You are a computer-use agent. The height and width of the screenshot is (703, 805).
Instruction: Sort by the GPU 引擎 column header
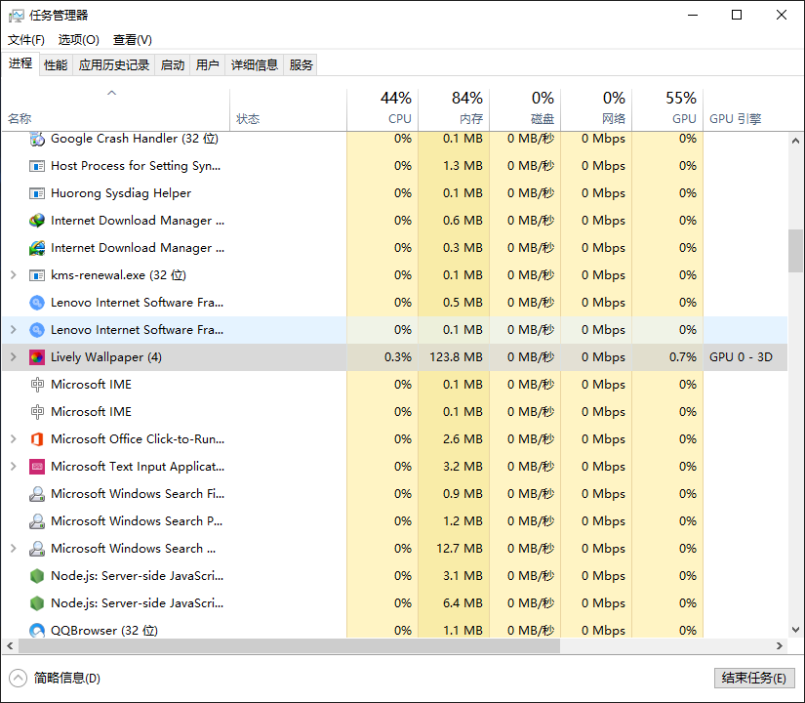click(745, 109)
